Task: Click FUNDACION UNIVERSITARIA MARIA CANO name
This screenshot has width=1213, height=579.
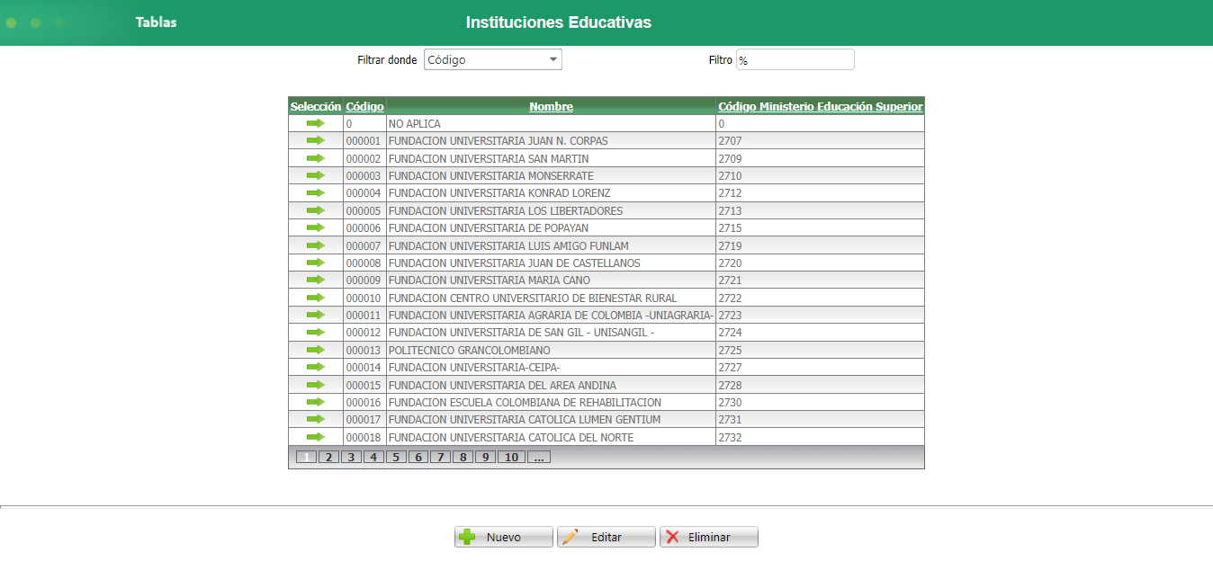Action: (x=490, y=281)
